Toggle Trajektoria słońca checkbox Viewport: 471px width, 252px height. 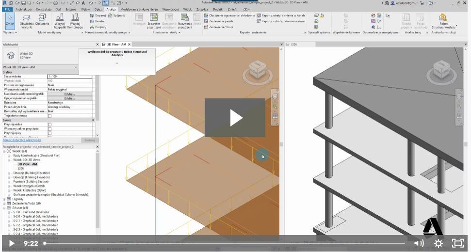point(49,116)
